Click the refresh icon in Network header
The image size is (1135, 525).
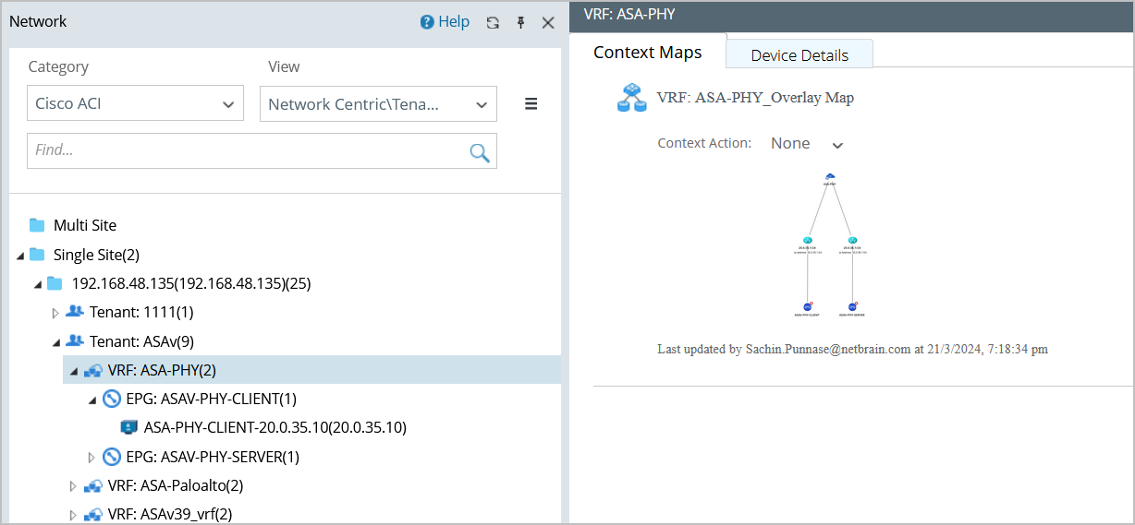tap(493, 23)
